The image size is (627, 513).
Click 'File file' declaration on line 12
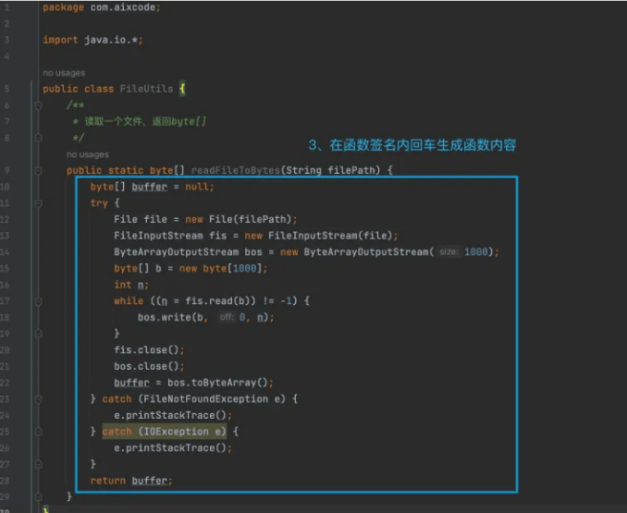point(141,219)
